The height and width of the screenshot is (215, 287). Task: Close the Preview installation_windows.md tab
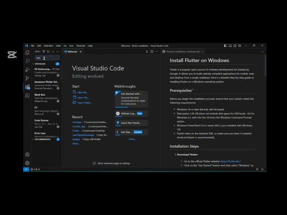[x=202, y=52]
